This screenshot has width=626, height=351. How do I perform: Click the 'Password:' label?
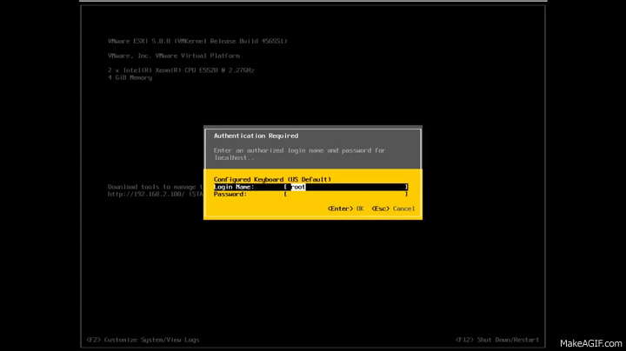230,195
